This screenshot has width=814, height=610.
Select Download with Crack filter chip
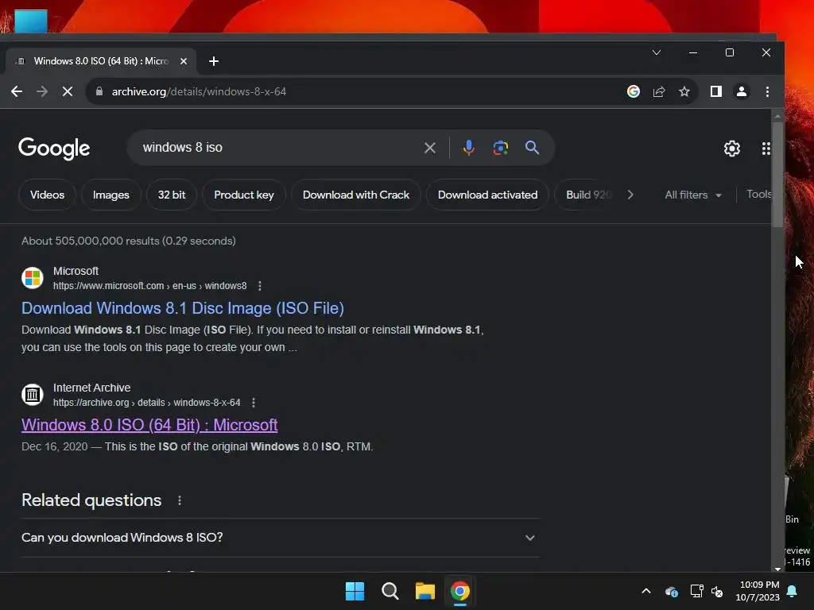coord(356,195)
